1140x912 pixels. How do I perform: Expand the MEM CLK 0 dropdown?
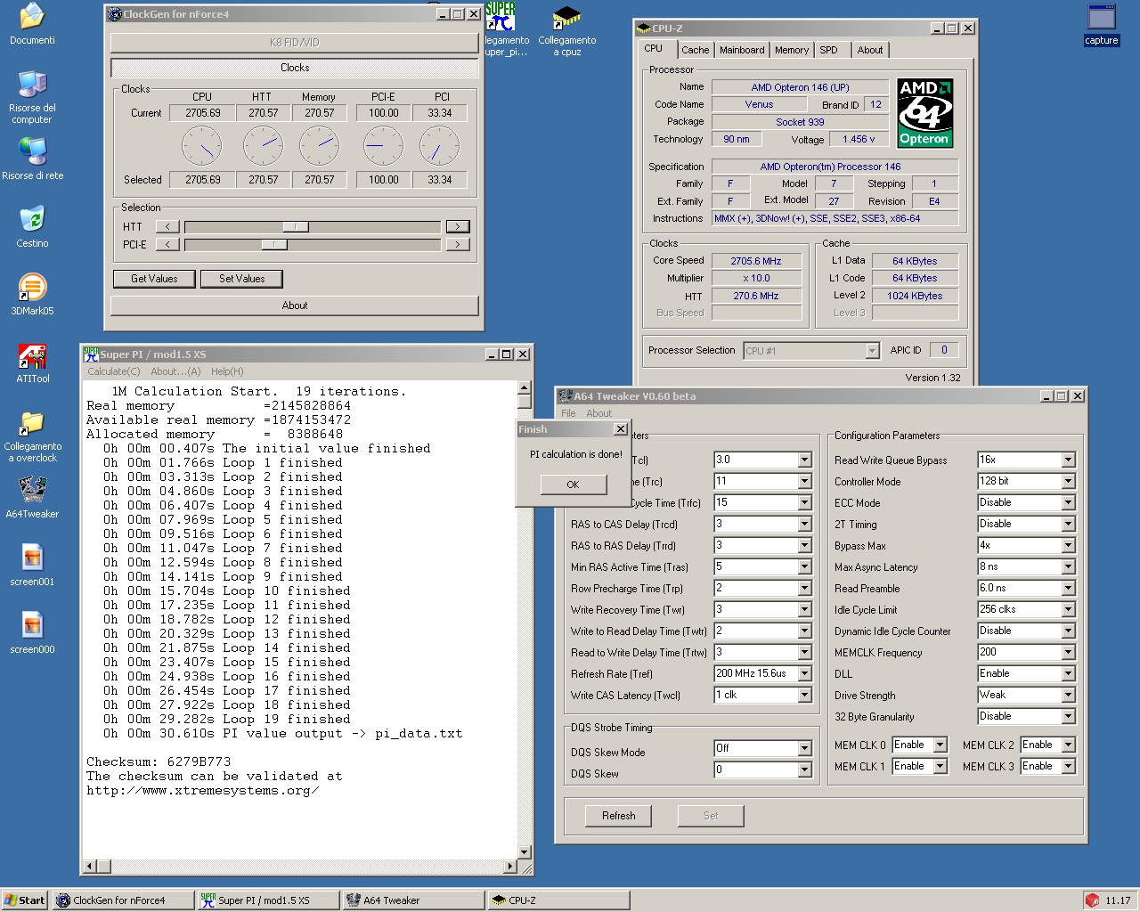pos(940,745)
